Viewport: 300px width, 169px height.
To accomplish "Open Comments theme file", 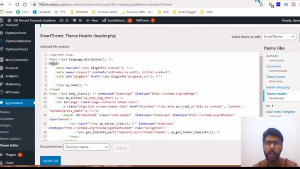I will pos(273,66).
